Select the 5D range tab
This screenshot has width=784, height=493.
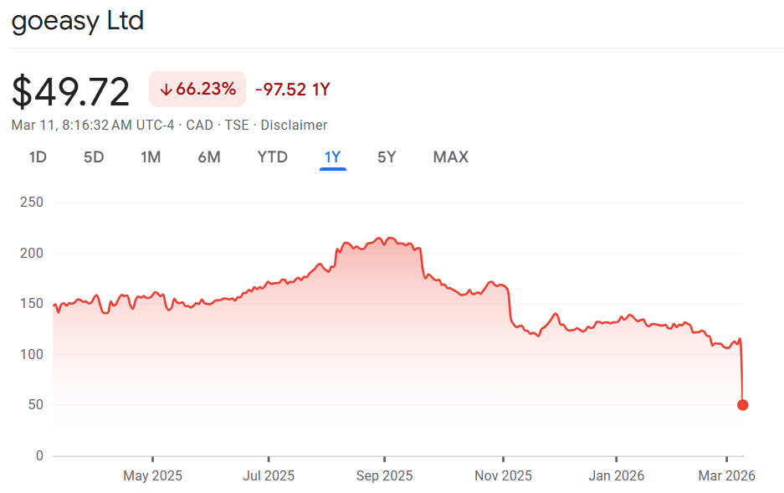coord(94,157)
